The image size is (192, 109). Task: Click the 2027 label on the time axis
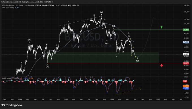pyautogui.click(x=158, y=99)
